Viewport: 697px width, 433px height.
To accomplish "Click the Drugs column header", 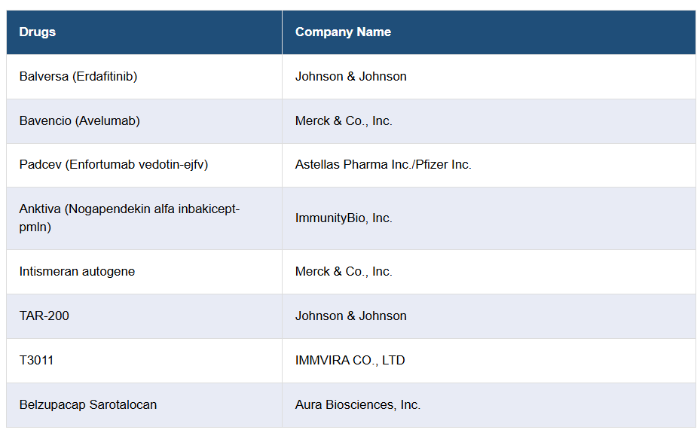I will pyautogui.click(x=38, y=32).
